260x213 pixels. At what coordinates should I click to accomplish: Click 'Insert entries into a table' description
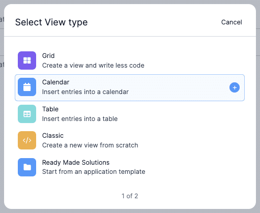[80, 119]
